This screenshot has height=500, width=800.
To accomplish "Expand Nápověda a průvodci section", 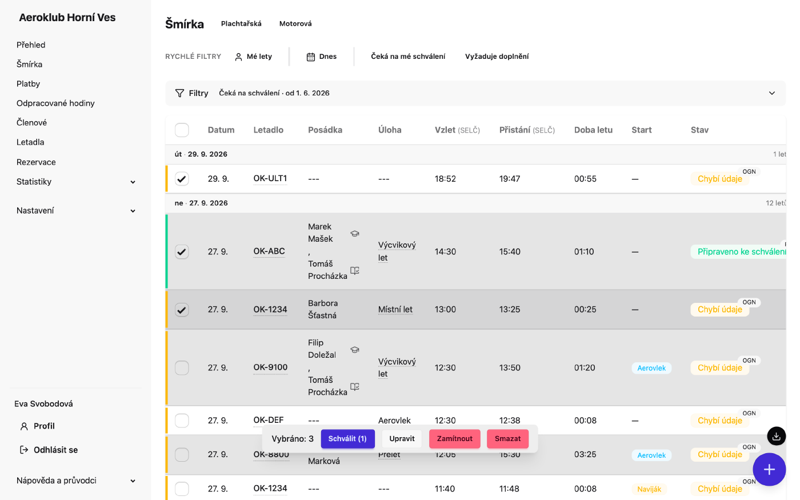I will pyautogui.click(x=75, y=481).
